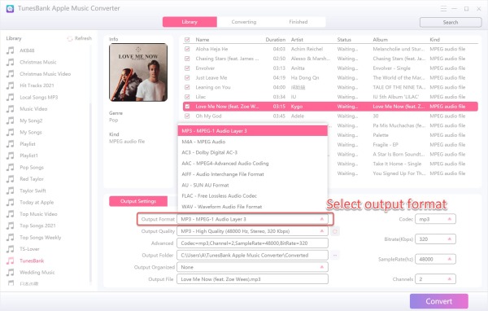The width and height of the screenshot is (488, 311).
Task: Select AC3 - Dolby Digital AC-3 option
Action: 253,152
